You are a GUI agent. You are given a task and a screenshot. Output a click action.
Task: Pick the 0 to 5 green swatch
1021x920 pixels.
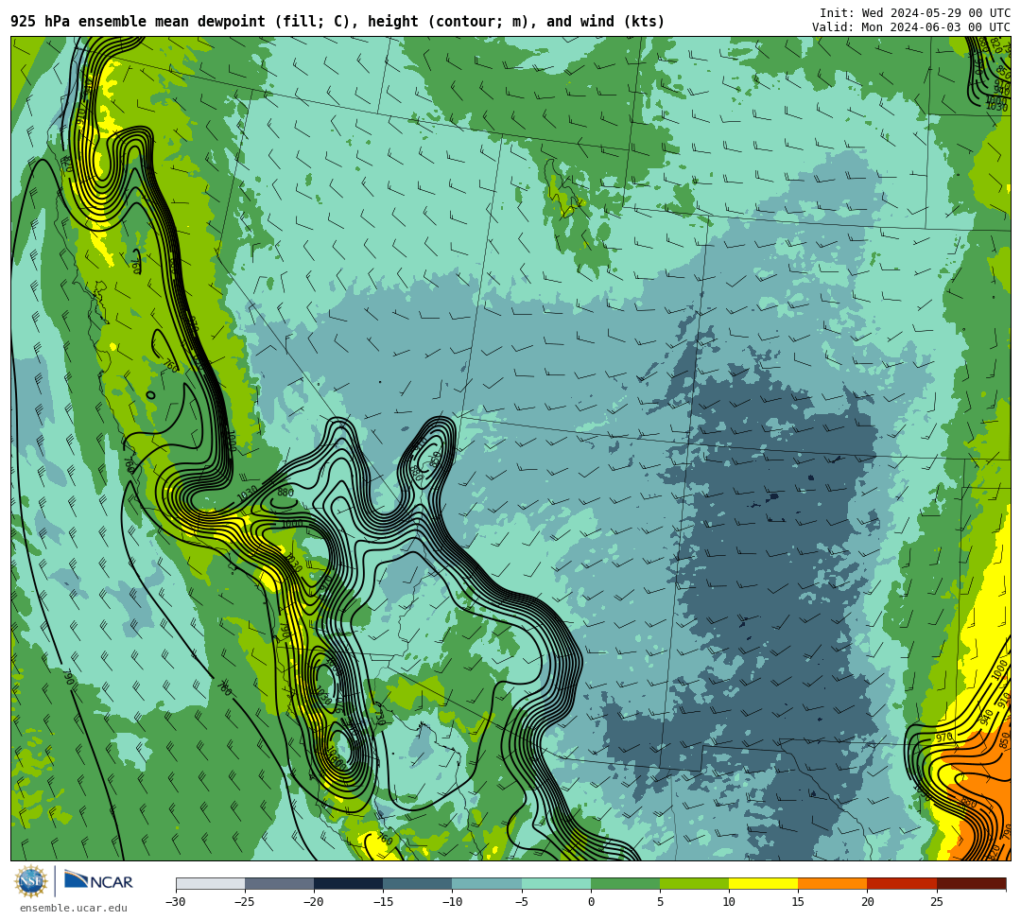(x=625, y=883)
